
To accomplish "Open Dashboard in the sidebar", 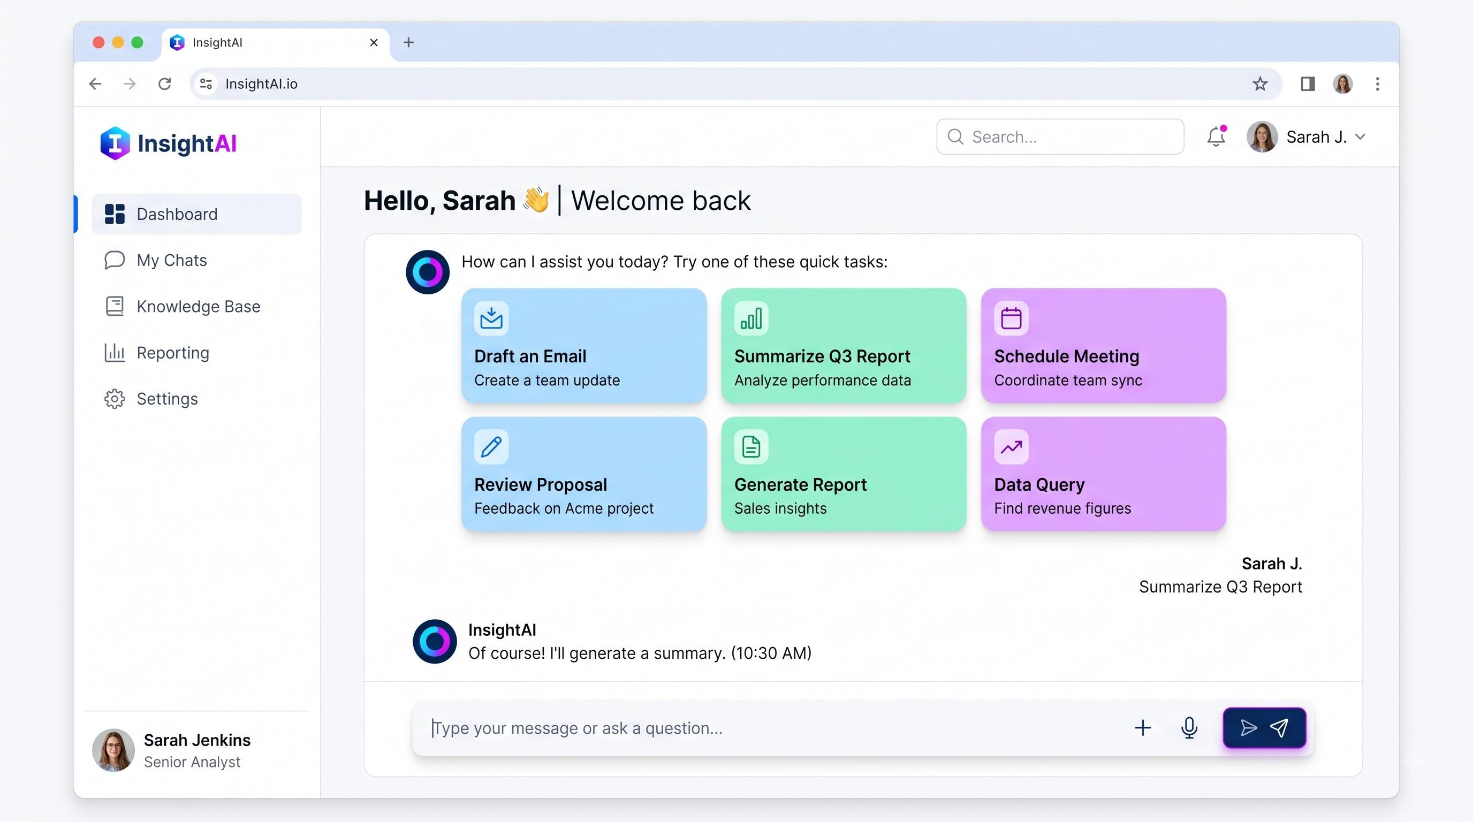I will (196, 214).
